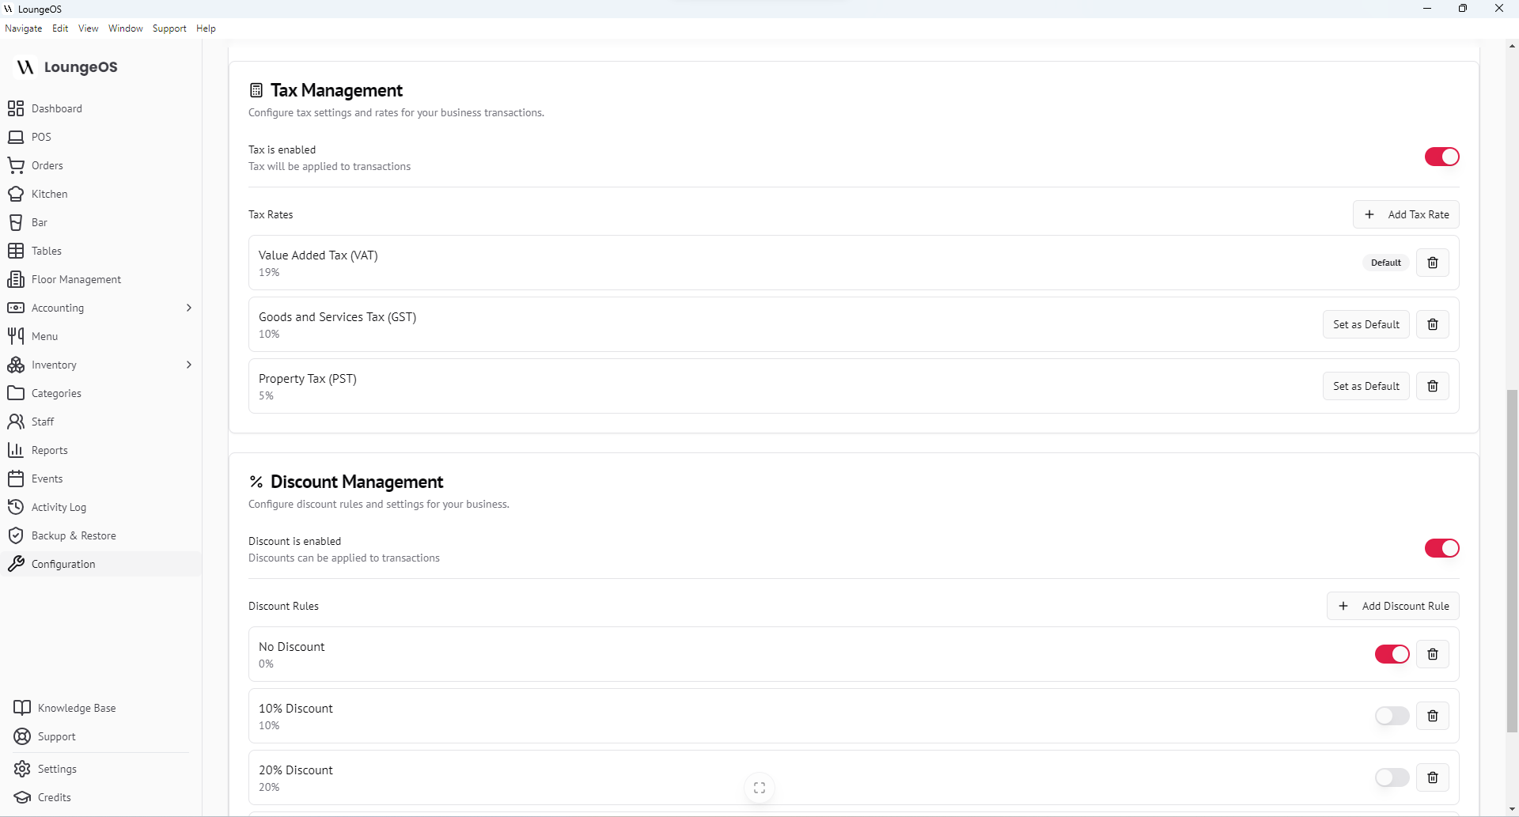Click the Activity Log history icon

coord(16,507)
